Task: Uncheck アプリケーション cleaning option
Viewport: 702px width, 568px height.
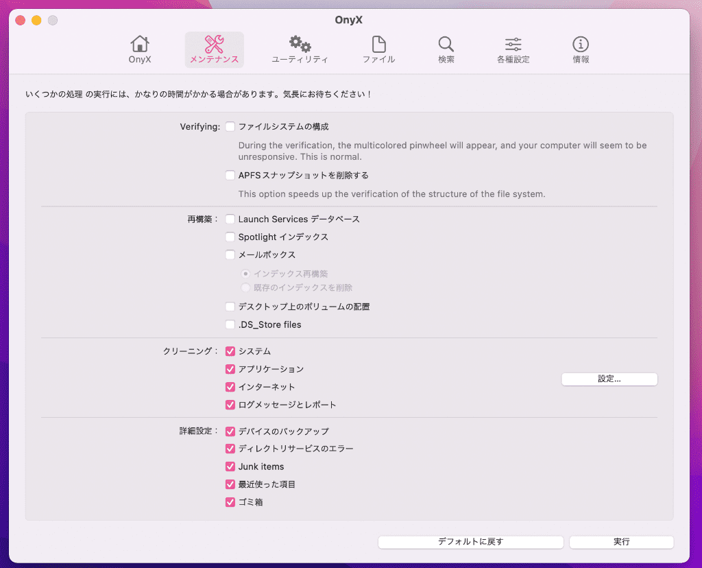Action: [x=230, y=369]
